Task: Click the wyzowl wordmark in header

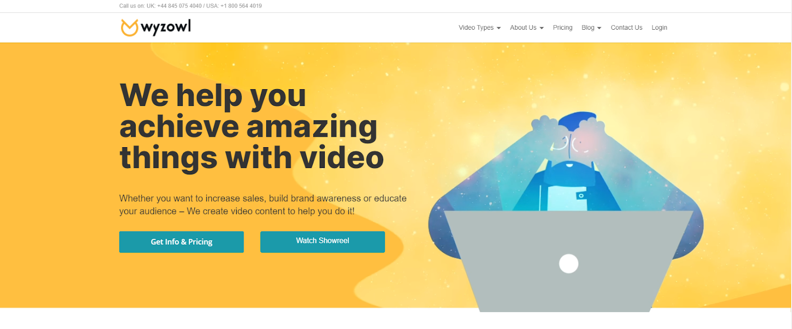Action: pyautogui.click(x=166, y=27)
